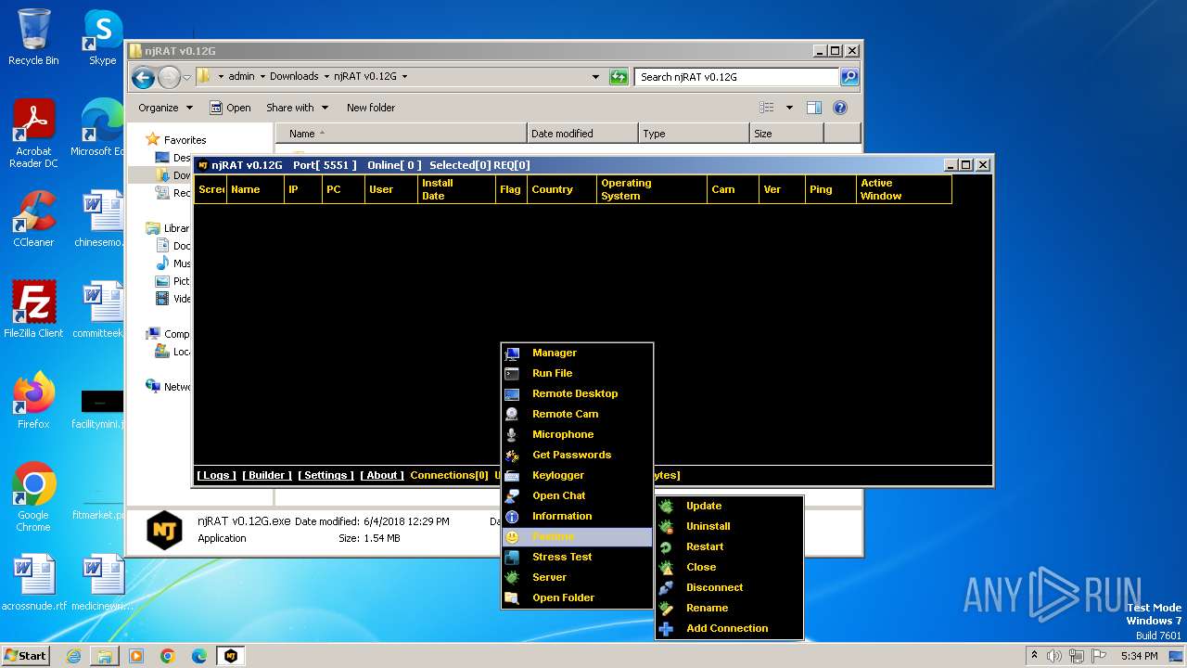This screenshot has height=668, width=1187.
Task: Click the smiley face Fun menu icon
Action: (x=512, y=536)
